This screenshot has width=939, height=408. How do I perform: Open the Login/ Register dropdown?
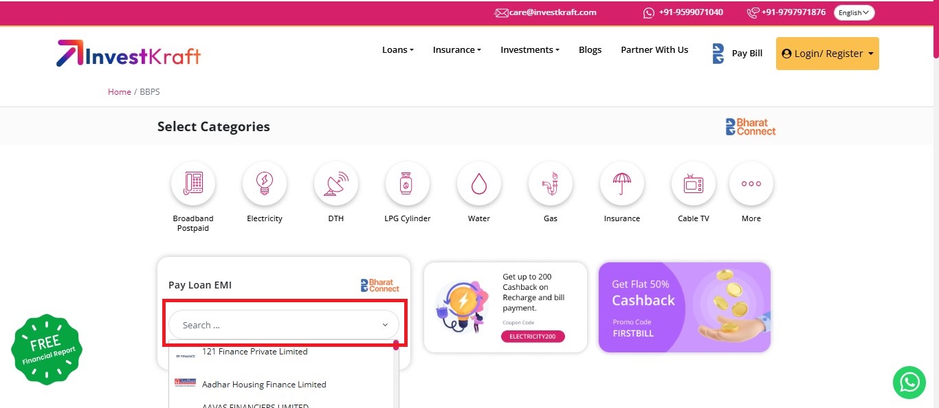[x=828, y=54]
